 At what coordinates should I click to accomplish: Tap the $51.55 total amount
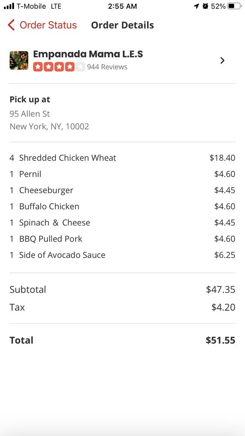click(220, 341)
